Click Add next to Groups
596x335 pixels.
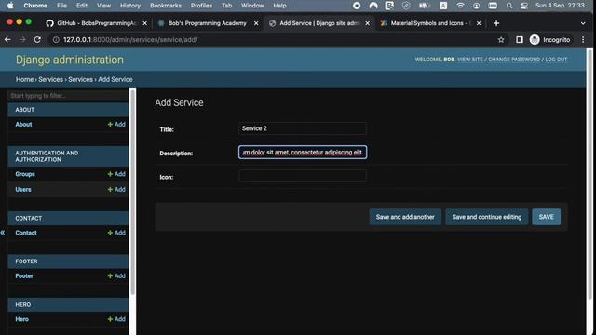116,174
